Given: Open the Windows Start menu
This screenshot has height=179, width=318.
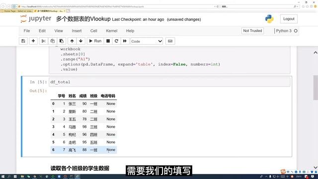Looking at the screenshot, I should (x=3, y=177).
